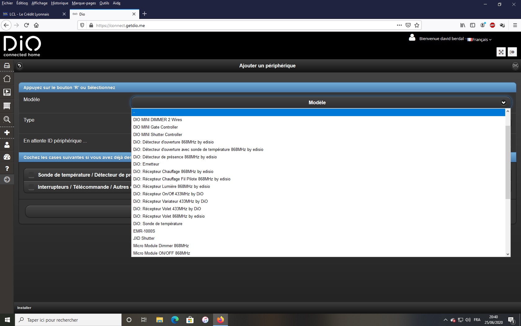This screenshot has width=521, height=326.
Task: Open File Explorer from taskbar
Action: coord(159,320)
